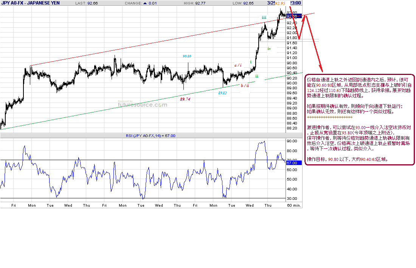This screenshot has height=268, width=416.
Task: Click the line starting '价格自通道上轨之外返回到通道内之后'
Action: click(x=357, y=80)
